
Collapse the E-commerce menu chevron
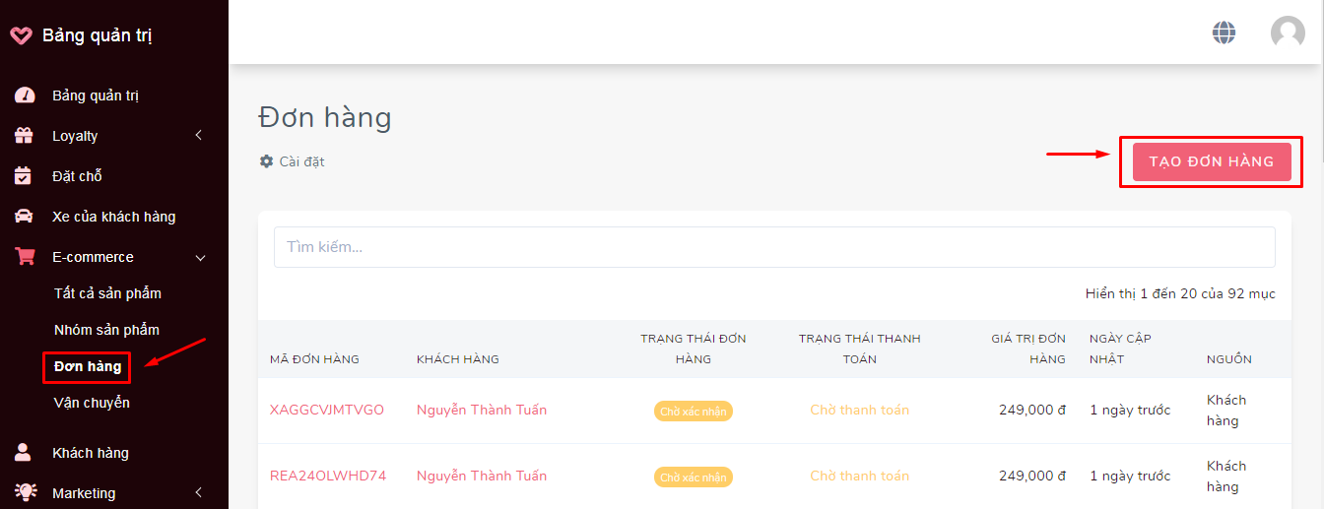tap(200, 258)
